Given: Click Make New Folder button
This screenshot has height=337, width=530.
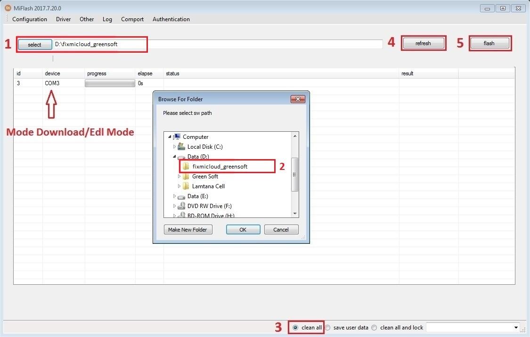Looking at the screenshot, I should pyautogui.click(x=188, y=230).
